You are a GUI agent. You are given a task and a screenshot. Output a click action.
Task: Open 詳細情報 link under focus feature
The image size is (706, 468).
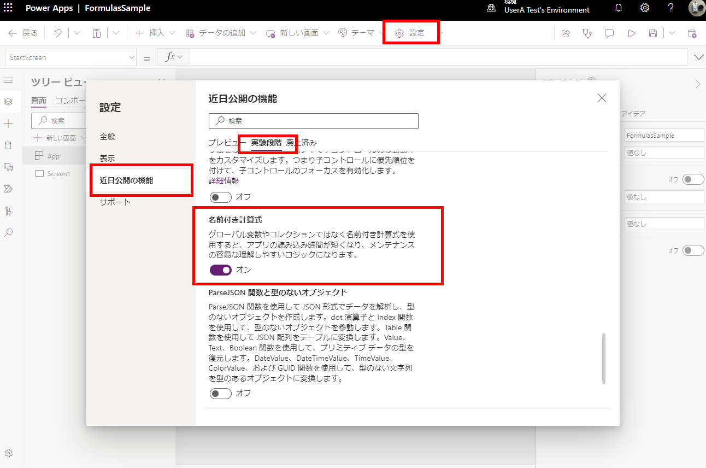(x=223, y=181)
